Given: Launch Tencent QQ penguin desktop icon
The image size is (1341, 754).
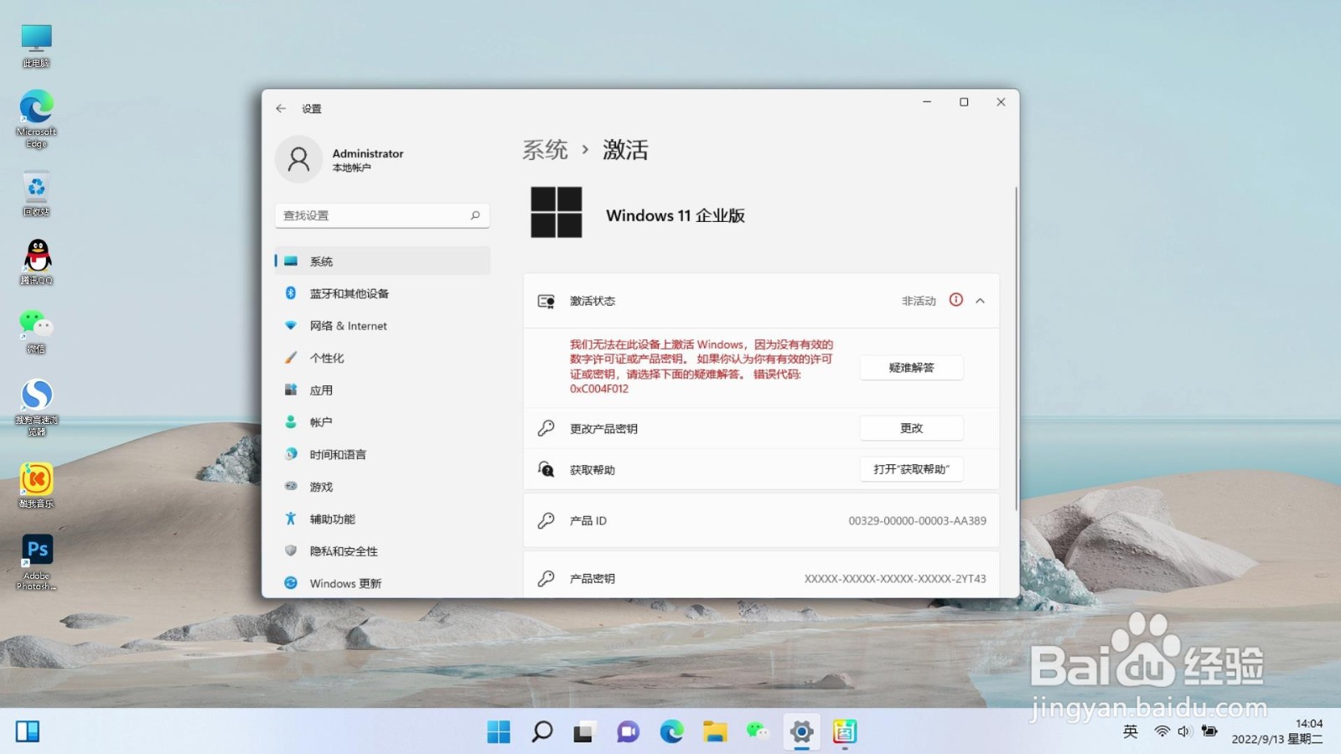Looking at the screenshot, I should 36,261.
